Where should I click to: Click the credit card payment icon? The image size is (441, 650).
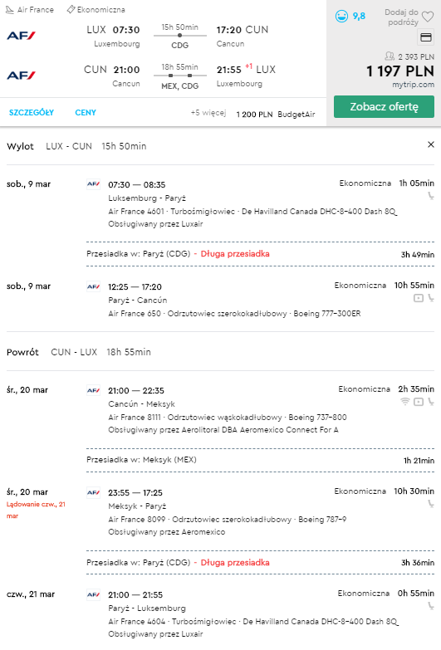pos(426,37)
